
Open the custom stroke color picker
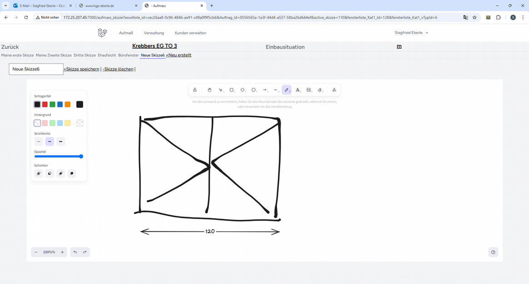(x=79, y=104)
